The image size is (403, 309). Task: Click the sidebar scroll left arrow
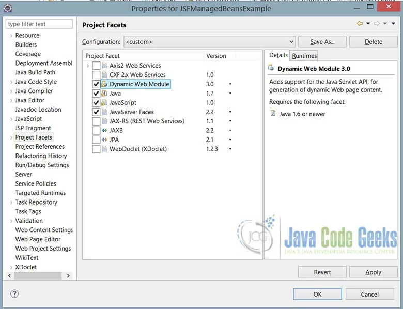pyautogui.click(x=9, y=275)
